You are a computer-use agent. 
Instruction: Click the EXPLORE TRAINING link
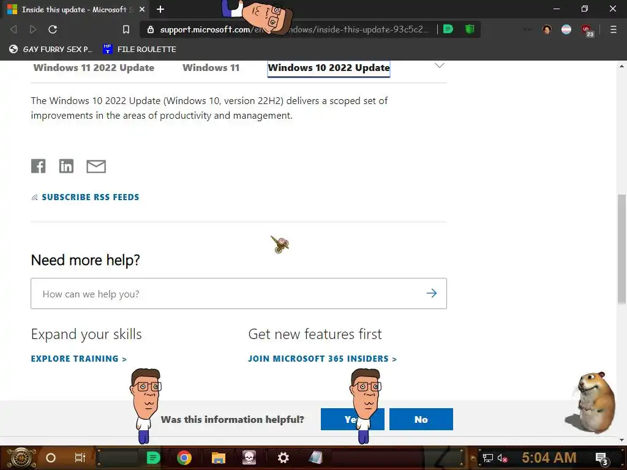pyautogui.click(x=79, y=359)
